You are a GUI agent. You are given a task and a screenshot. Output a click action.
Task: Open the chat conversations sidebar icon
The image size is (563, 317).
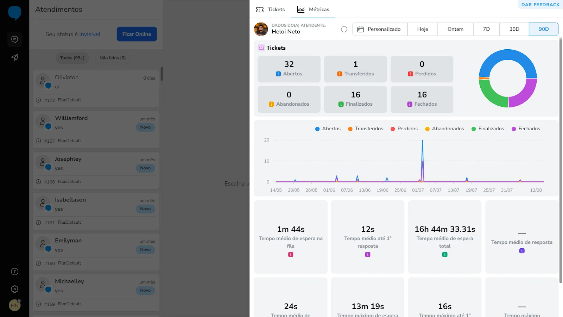pos(14,39)
